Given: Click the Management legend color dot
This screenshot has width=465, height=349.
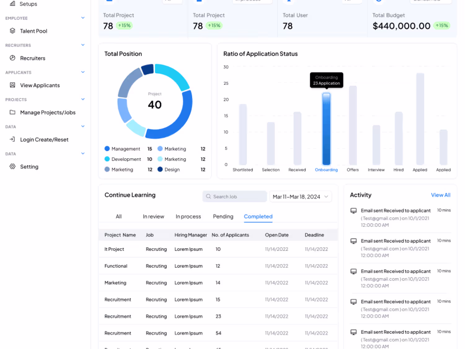Looking at the screenshot, I should coord(107,149).
